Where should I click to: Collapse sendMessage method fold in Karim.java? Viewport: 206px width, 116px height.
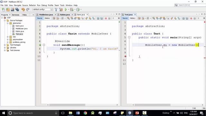tap(44, 45)
